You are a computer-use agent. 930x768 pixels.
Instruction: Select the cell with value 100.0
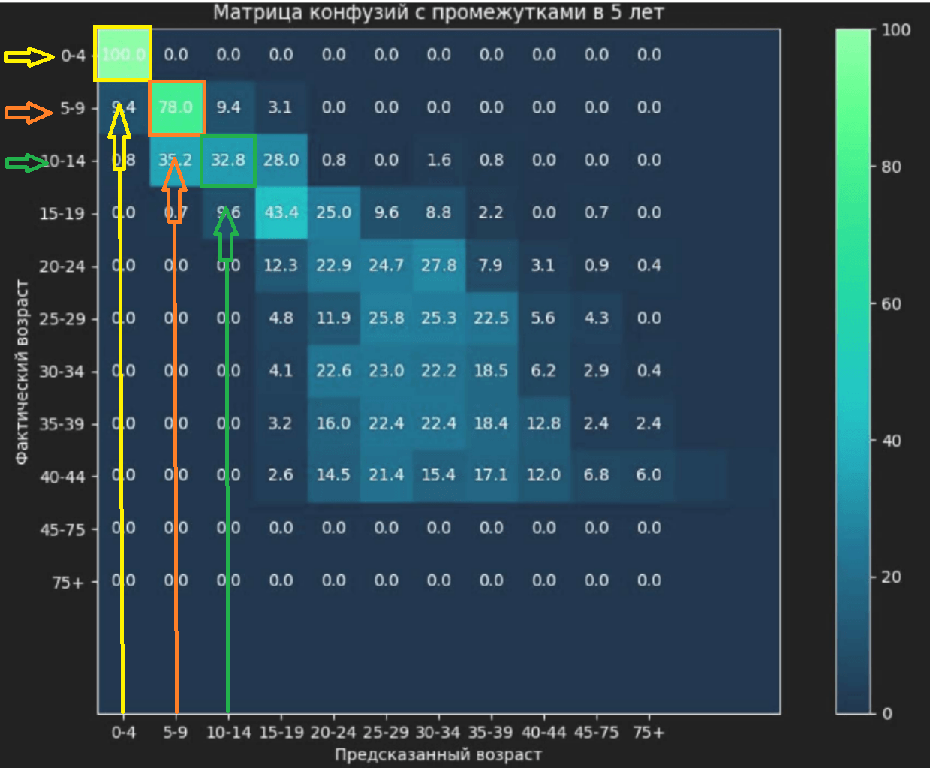(123, 55)
